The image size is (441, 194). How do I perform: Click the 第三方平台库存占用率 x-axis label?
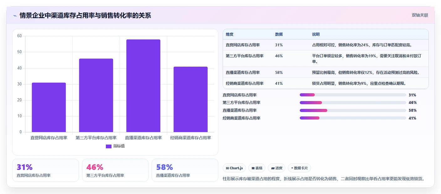click(x=96, y=138)
